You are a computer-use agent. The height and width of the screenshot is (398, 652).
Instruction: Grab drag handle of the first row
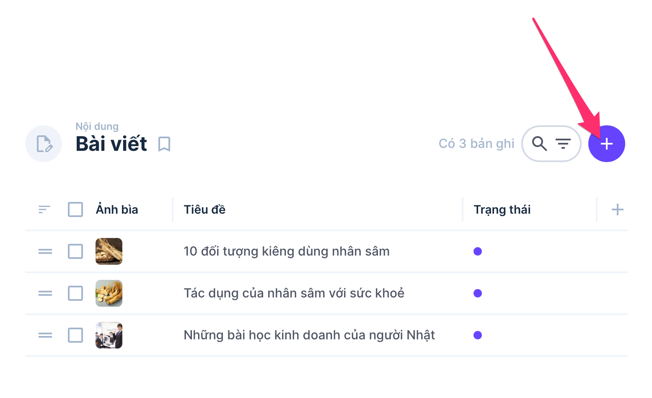point(45,251)
